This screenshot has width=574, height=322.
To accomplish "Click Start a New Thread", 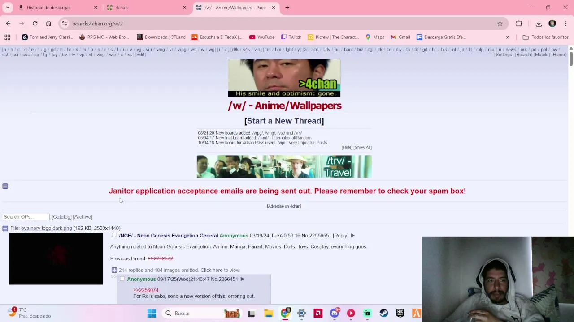I will [284, 121].
